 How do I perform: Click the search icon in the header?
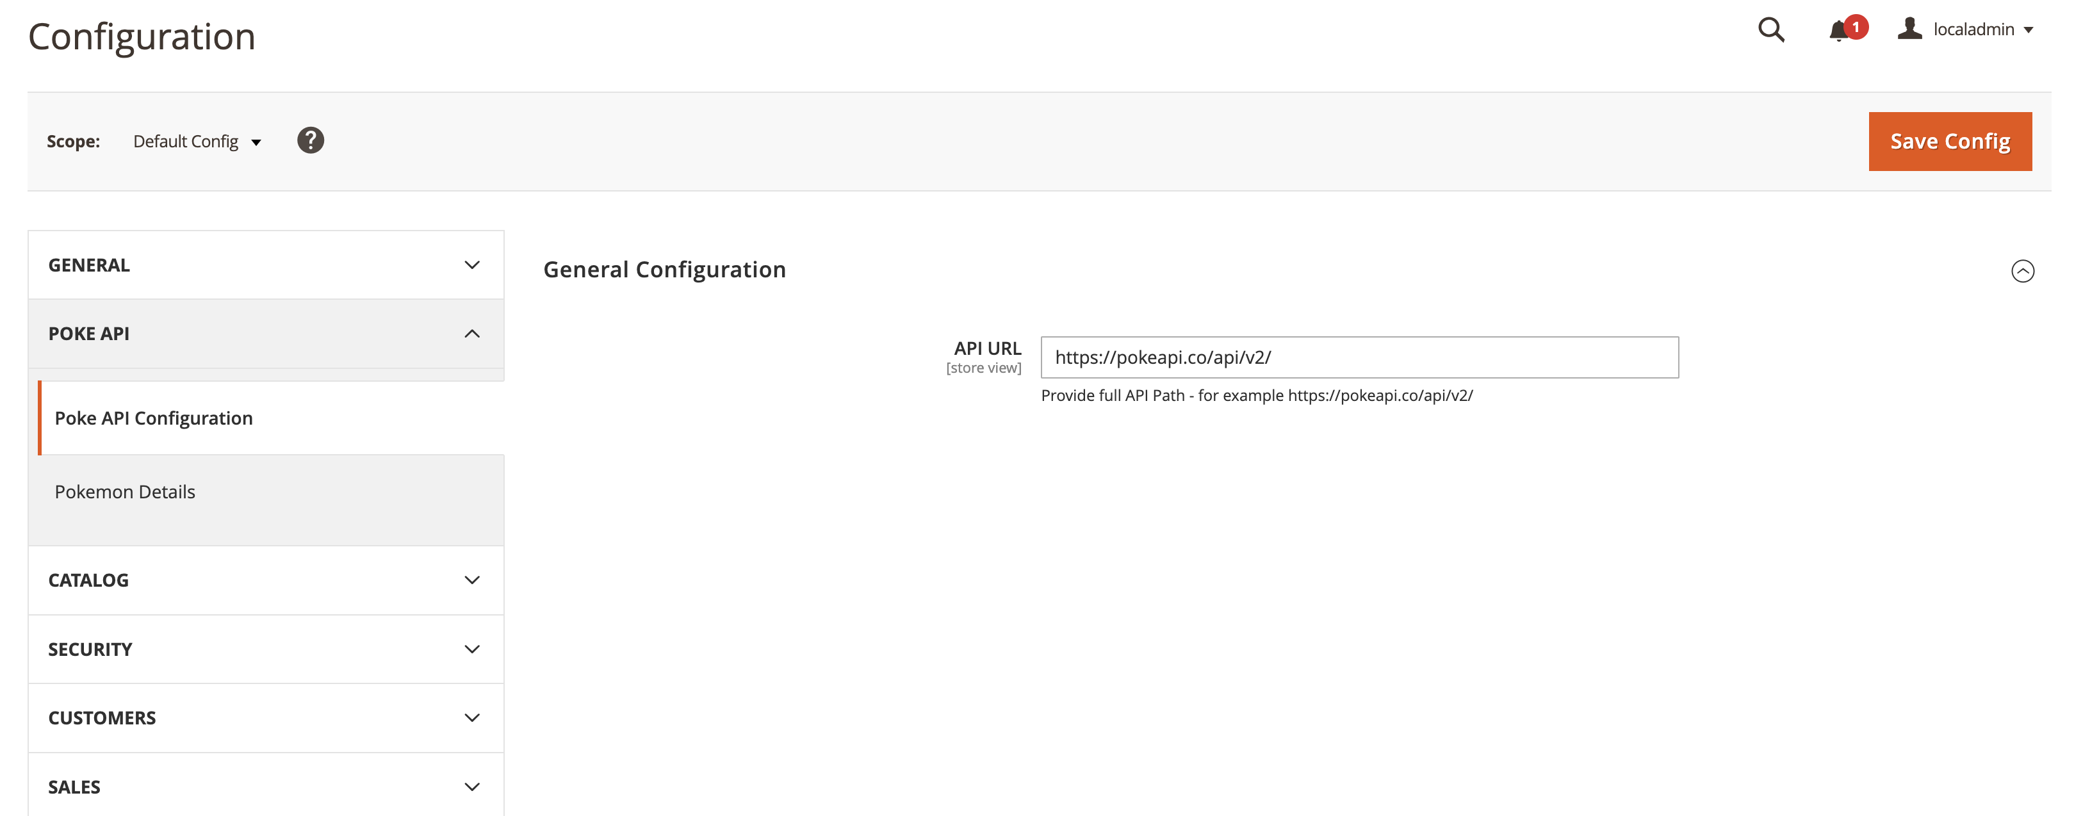click(1772, 29)
